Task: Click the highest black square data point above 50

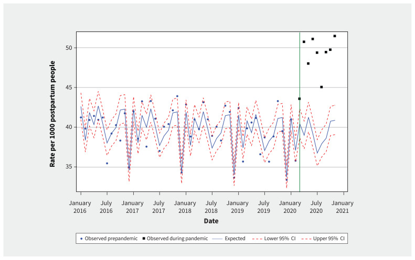Action: (x=335, y=36)
